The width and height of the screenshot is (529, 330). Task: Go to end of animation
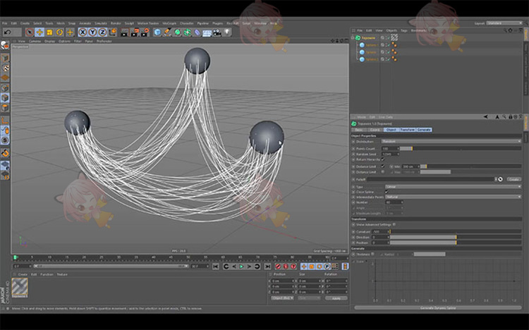pos(267,267)
